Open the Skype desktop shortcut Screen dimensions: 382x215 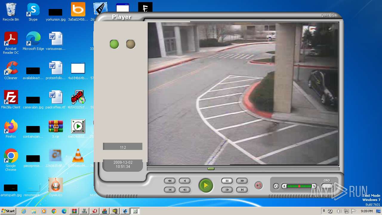point(33,12)
